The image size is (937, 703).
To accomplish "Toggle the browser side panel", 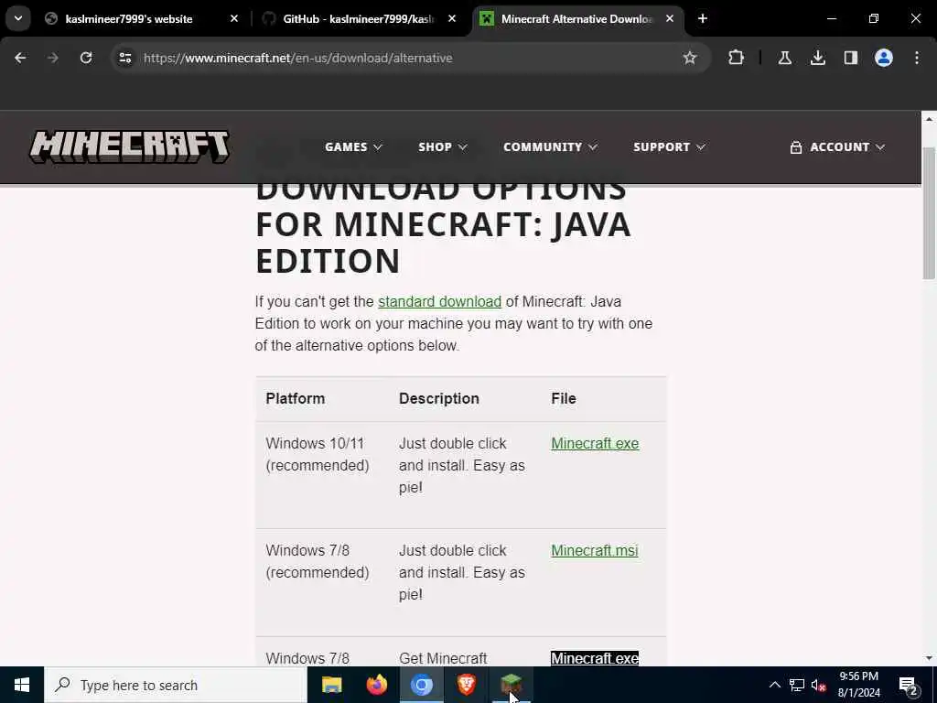I will coord(850,58).
